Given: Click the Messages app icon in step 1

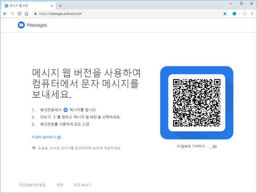Looking at the screenshot, I should click(x=66, y=110).
